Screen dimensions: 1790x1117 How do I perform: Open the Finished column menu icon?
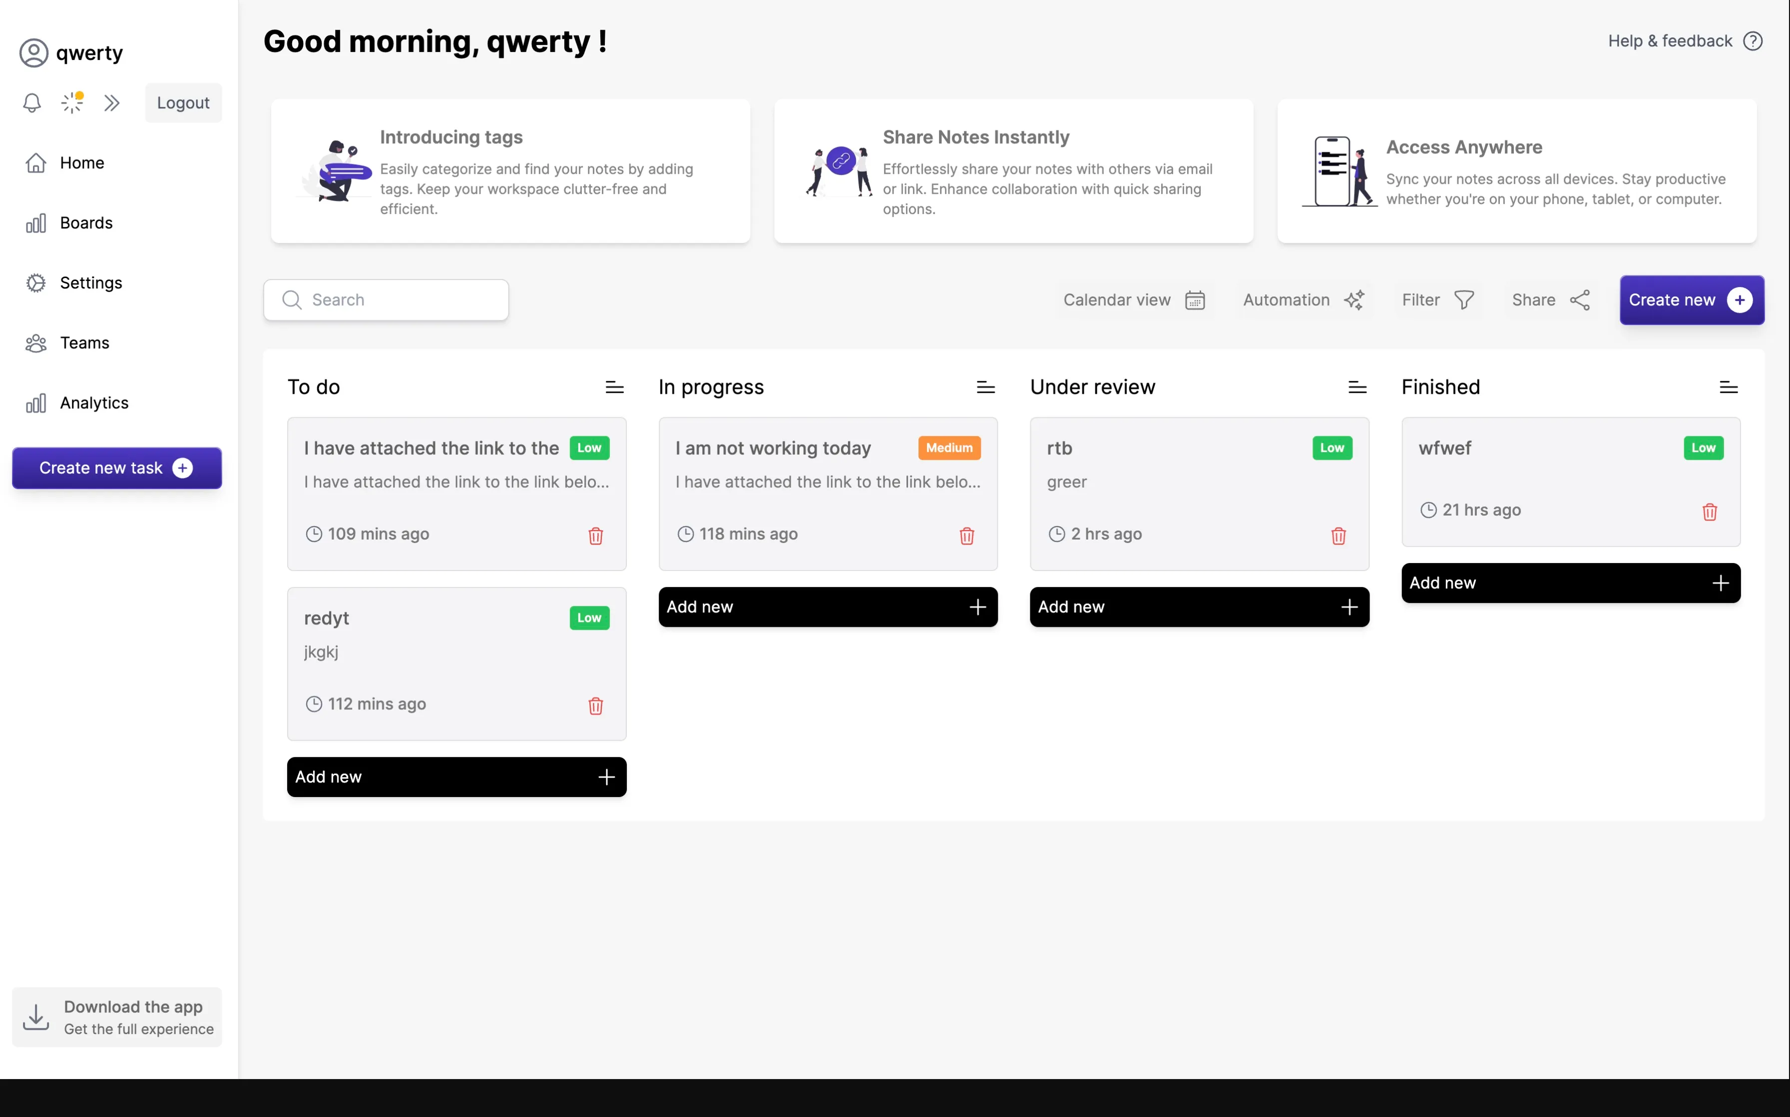click(1728, 387)
